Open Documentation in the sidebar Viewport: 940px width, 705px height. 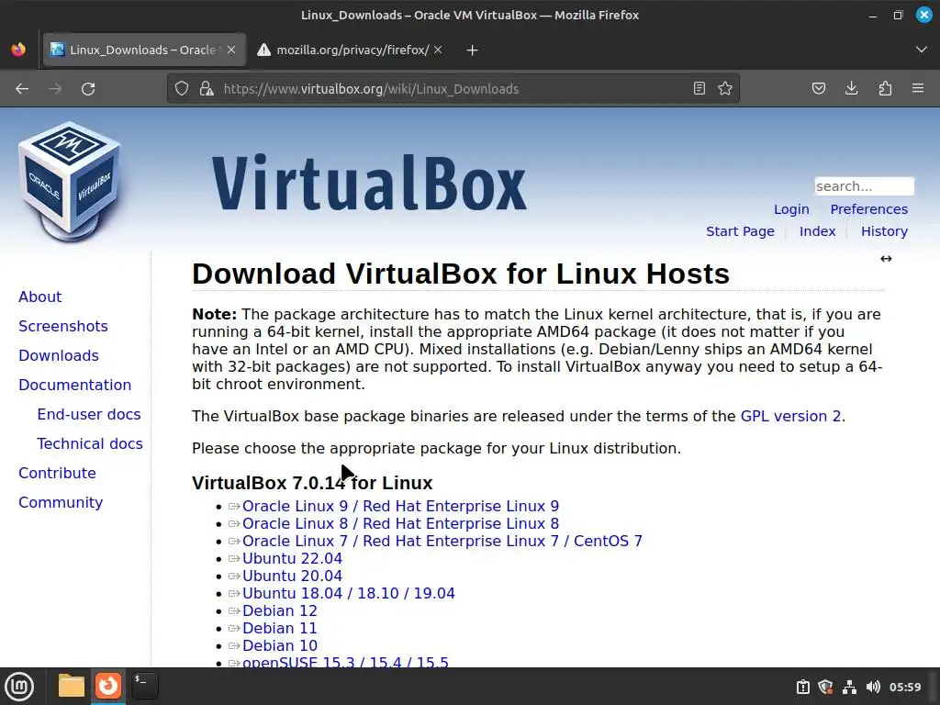coord(75,385)
